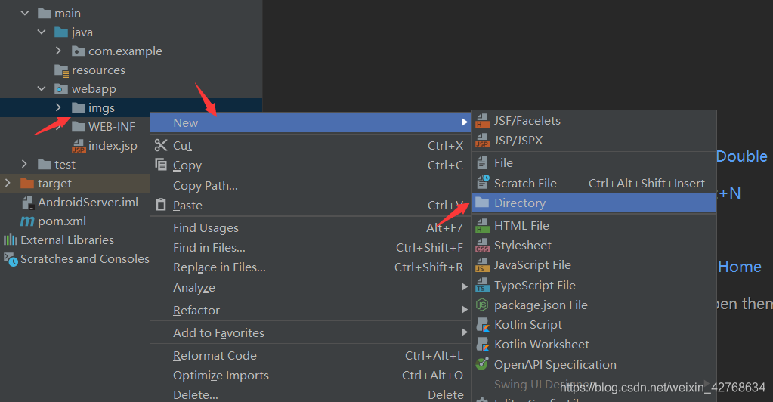Viewport: 773px width, 402px height.
Task: Select Copy Path from the context menu
Action: pos(206,186)
